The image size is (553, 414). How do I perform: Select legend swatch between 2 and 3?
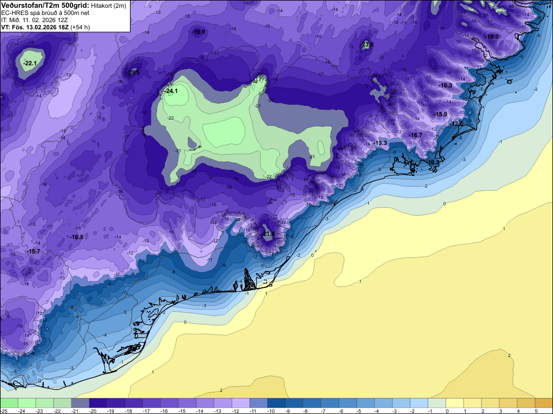coord(491,403)
